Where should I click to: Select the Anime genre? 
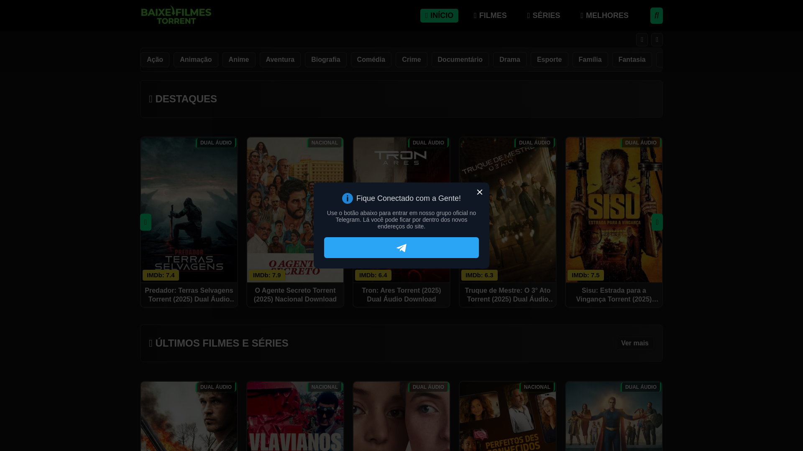pyautogui.click(x=239, y=60)
